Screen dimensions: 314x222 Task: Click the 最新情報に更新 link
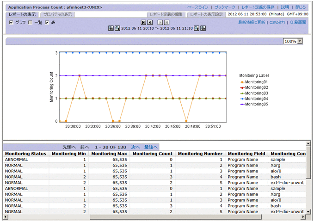[x=252, y=22]
